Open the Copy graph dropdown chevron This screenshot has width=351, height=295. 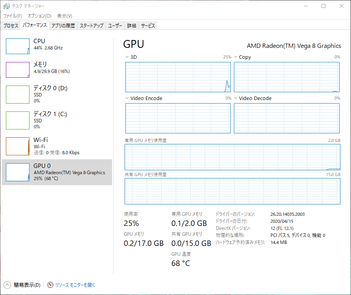[235, 57]
